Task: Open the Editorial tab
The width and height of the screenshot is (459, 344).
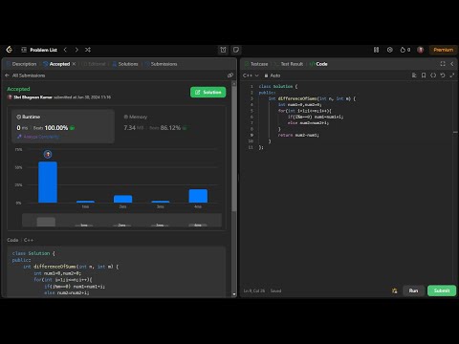Action: click(94, 64)
